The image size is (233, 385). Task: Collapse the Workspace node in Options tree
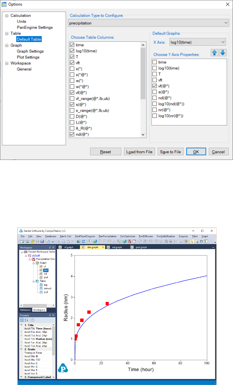[x=7, y=63]
